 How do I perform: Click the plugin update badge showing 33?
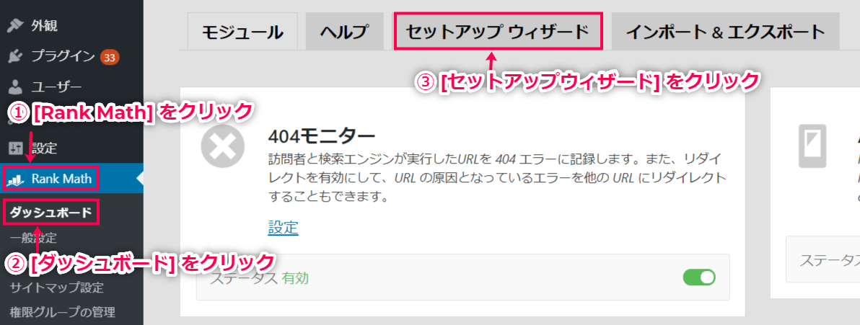[x=110, y=56]
